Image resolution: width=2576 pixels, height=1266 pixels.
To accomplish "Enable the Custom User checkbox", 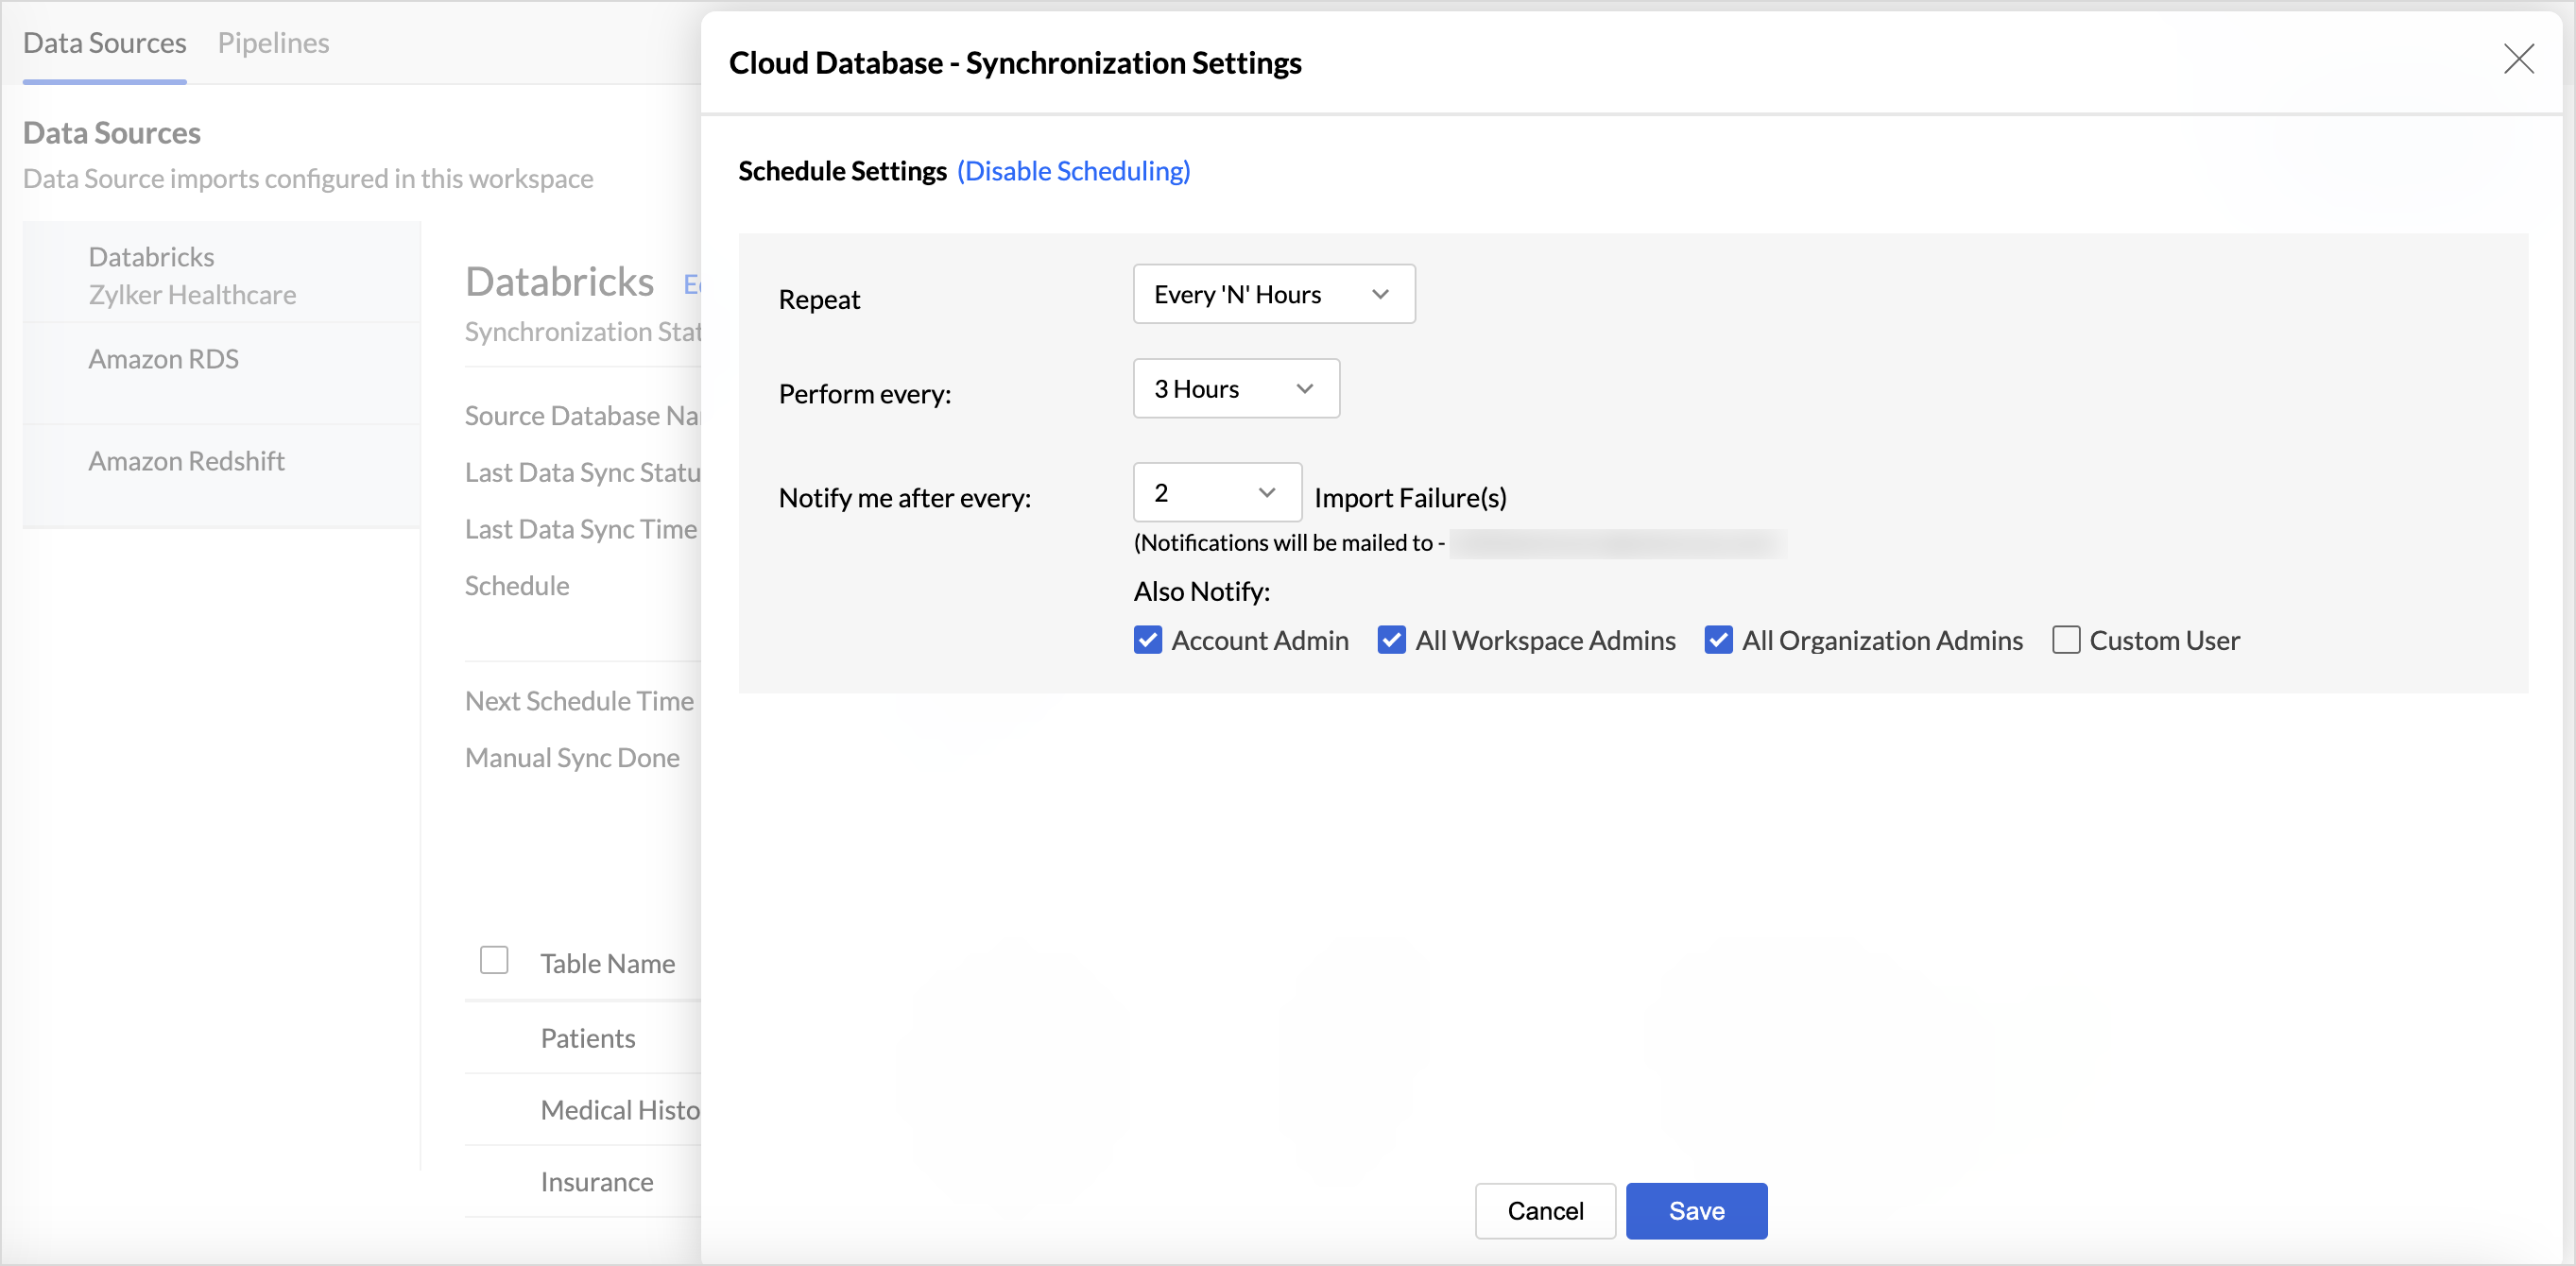I will pyautogui.click(x=2065, y=640).
